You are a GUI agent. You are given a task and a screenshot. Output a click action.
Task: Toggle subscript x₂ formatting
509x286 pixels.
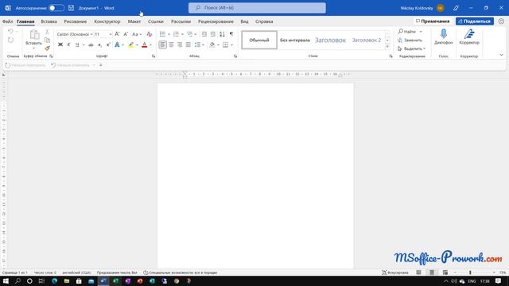click(x=99, y=44)
